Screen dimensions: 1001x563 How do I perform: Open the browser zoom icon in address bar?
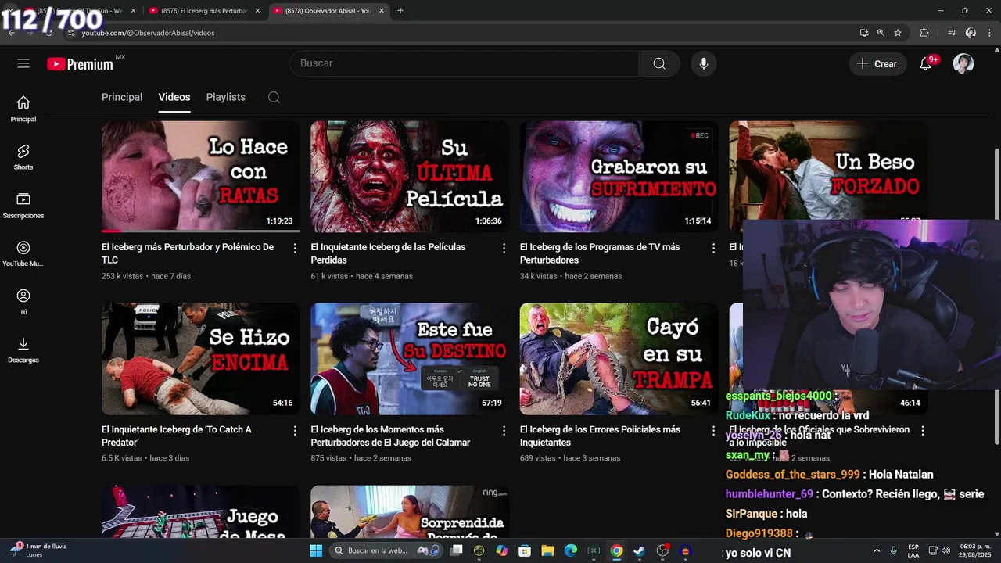click(881, 33)
